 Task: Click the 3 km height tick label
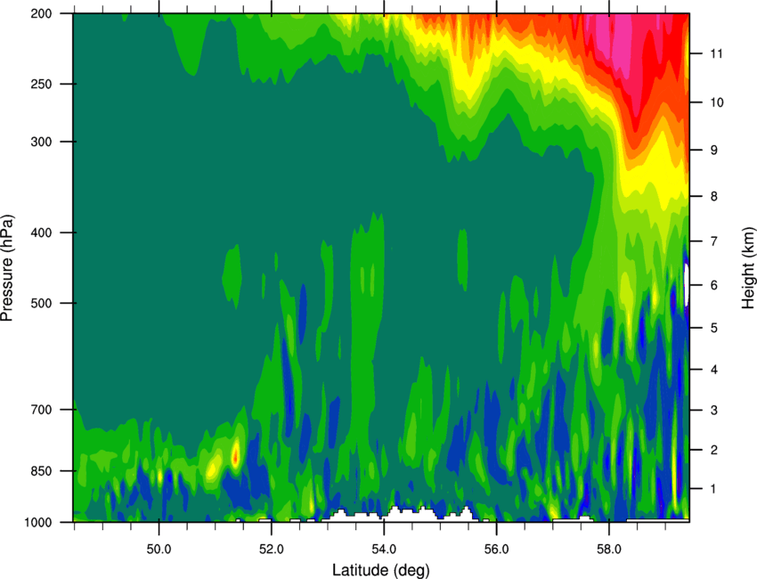point(714,411)
